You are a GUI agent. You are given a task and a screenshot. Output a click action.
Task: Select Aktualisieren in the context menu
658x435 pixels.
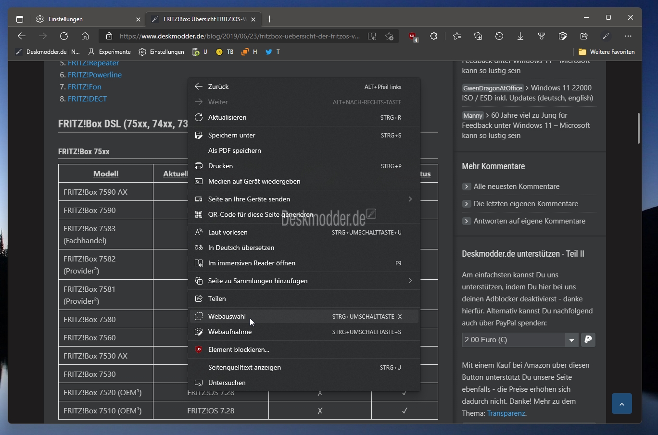[304, 117]
